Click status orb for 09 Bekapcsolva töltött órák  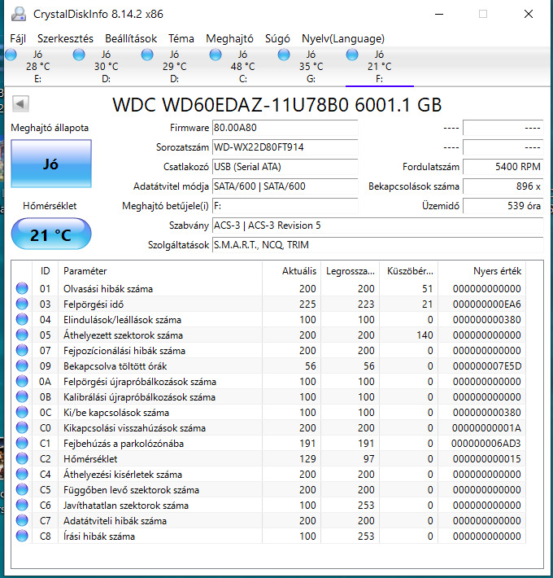click(x=22, y=366)
